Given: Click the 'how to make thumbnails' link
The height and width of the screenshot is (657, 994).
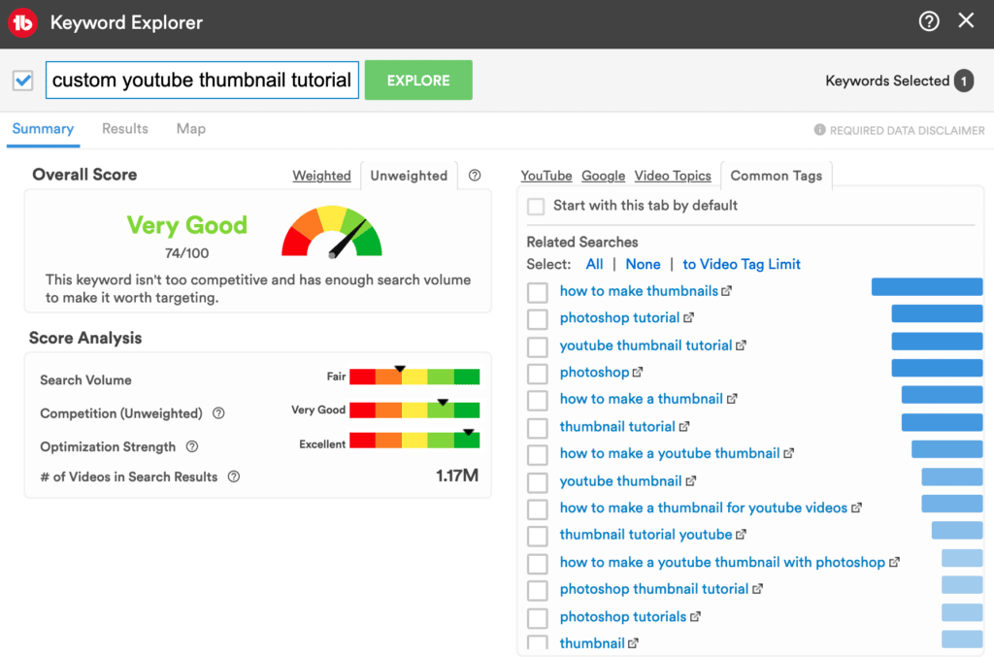Looking at the screenshot, I should (x=639, y=291).
